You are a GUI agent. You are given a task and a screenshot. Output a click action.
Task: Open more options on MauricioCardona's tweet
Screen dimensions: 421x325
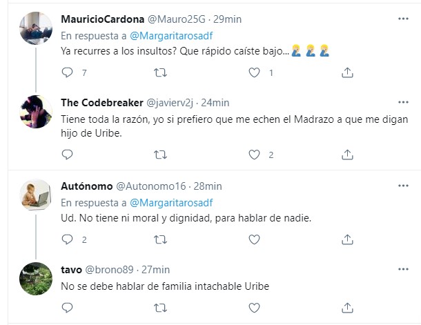coord(403,17)
